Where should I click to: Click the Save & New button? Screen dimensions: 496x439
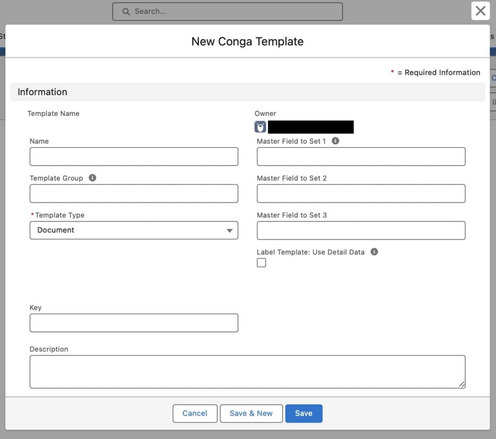coord(251,413)
